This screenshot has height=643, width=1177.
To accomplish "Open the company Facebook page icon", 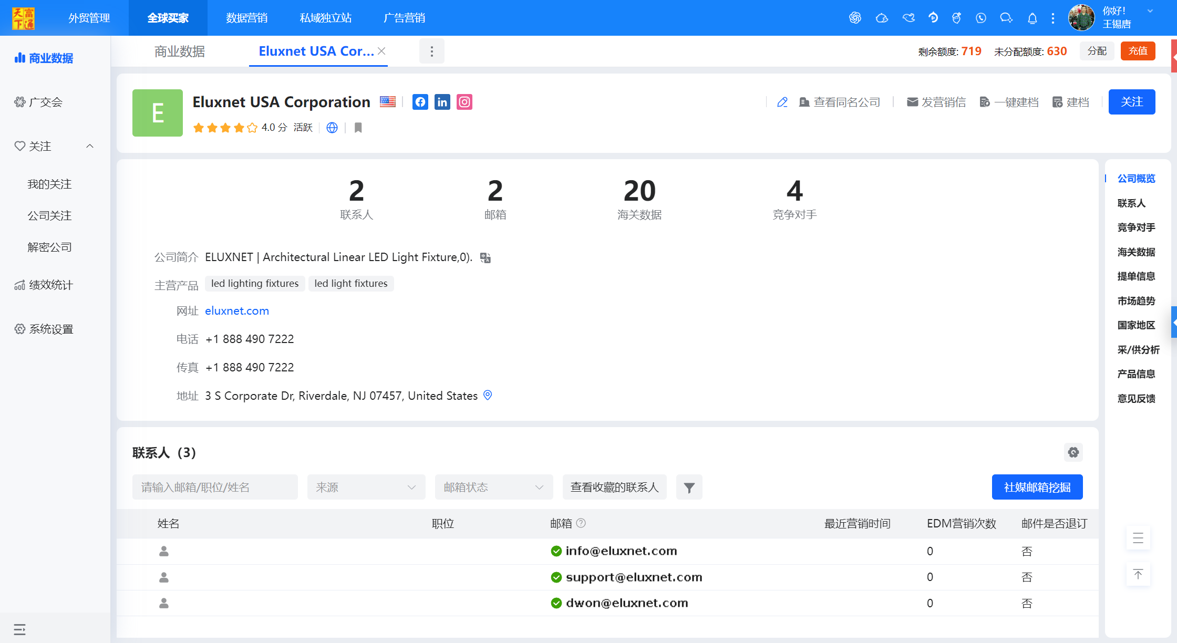I will (420, 102).
